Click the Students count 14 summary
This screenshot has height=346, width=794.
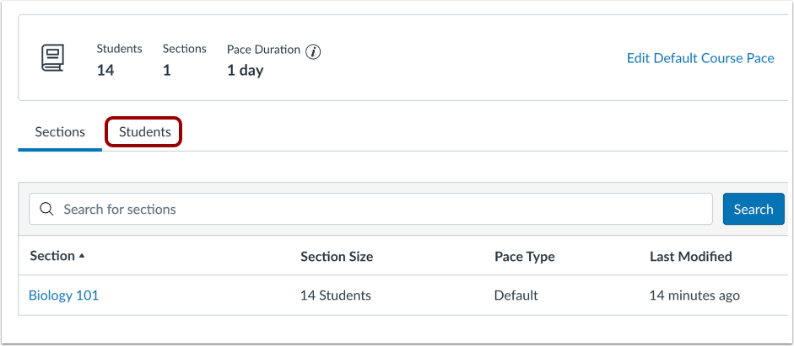click(x=105, y=71)
